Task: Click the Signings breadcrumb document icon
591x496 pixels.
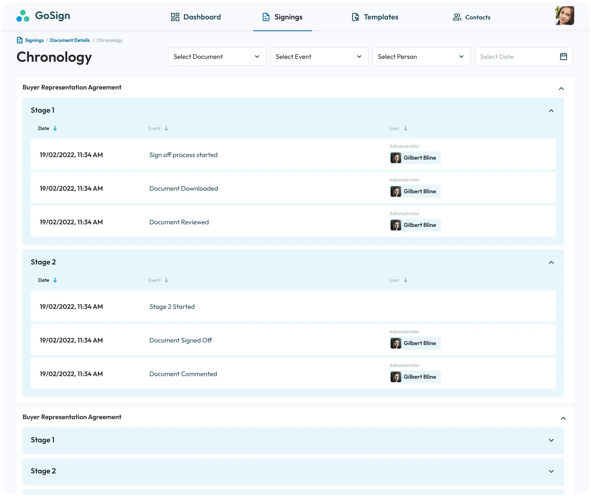Action: (x=20, y=40)
